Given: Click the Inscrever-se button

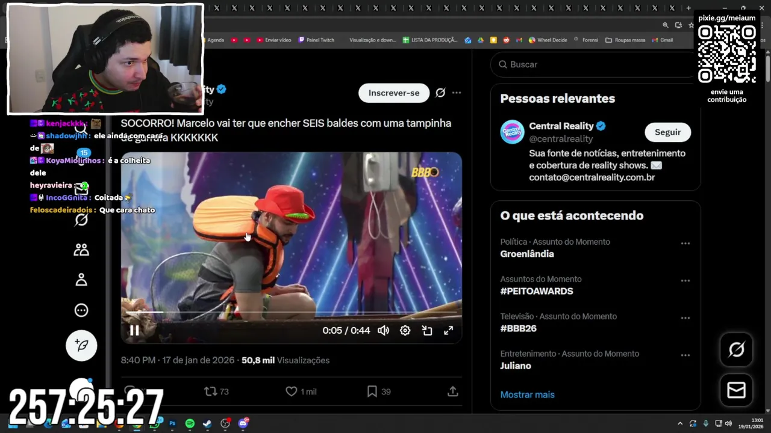Looking at the screenshot, I should pyautogui.click(x=394, y=93).
